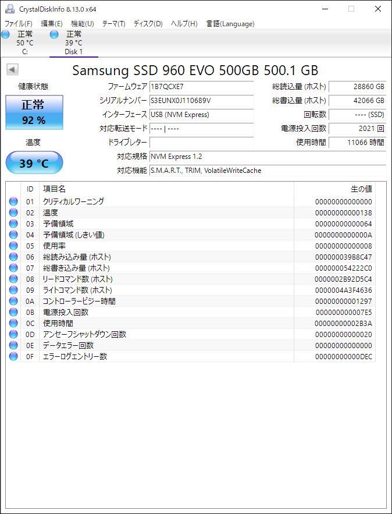The height and width of the screenshot is (514, 392).
Task: Click status orb of attribute 0B 電源投入回数
Action: click(13, 312)
